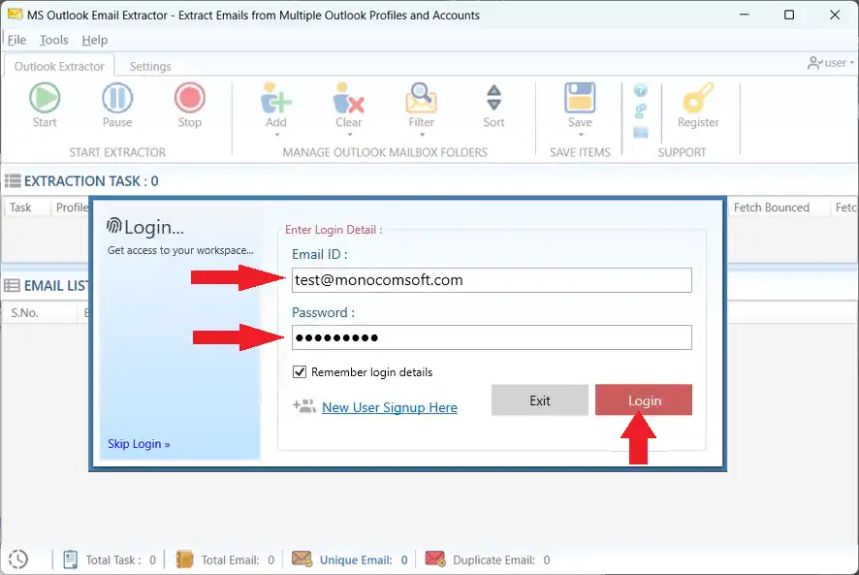The height and width of the screenshot is (575, 859).
Task: Maximize the application window
Action: pos(789,15)
